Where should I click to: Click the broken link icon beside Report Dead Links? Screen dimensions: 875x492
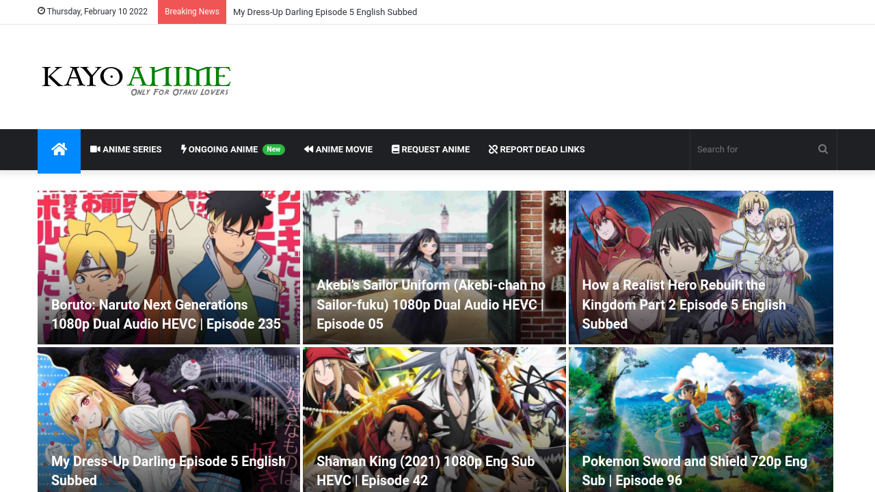[x=493, y=149]
